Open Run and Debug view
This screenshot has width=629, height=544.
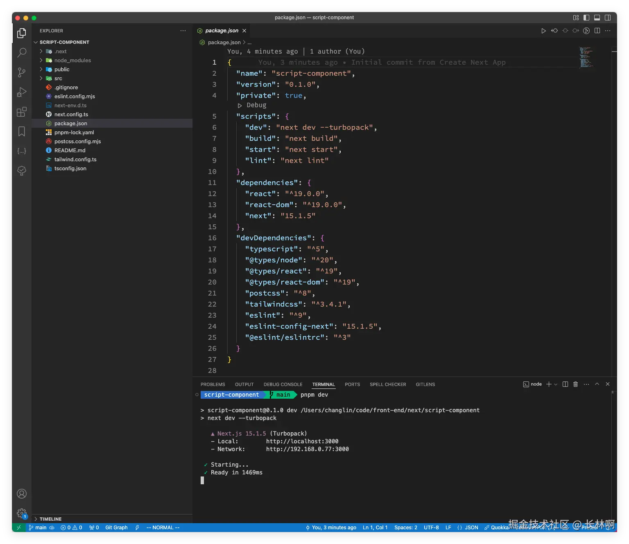tap(22, 92)
